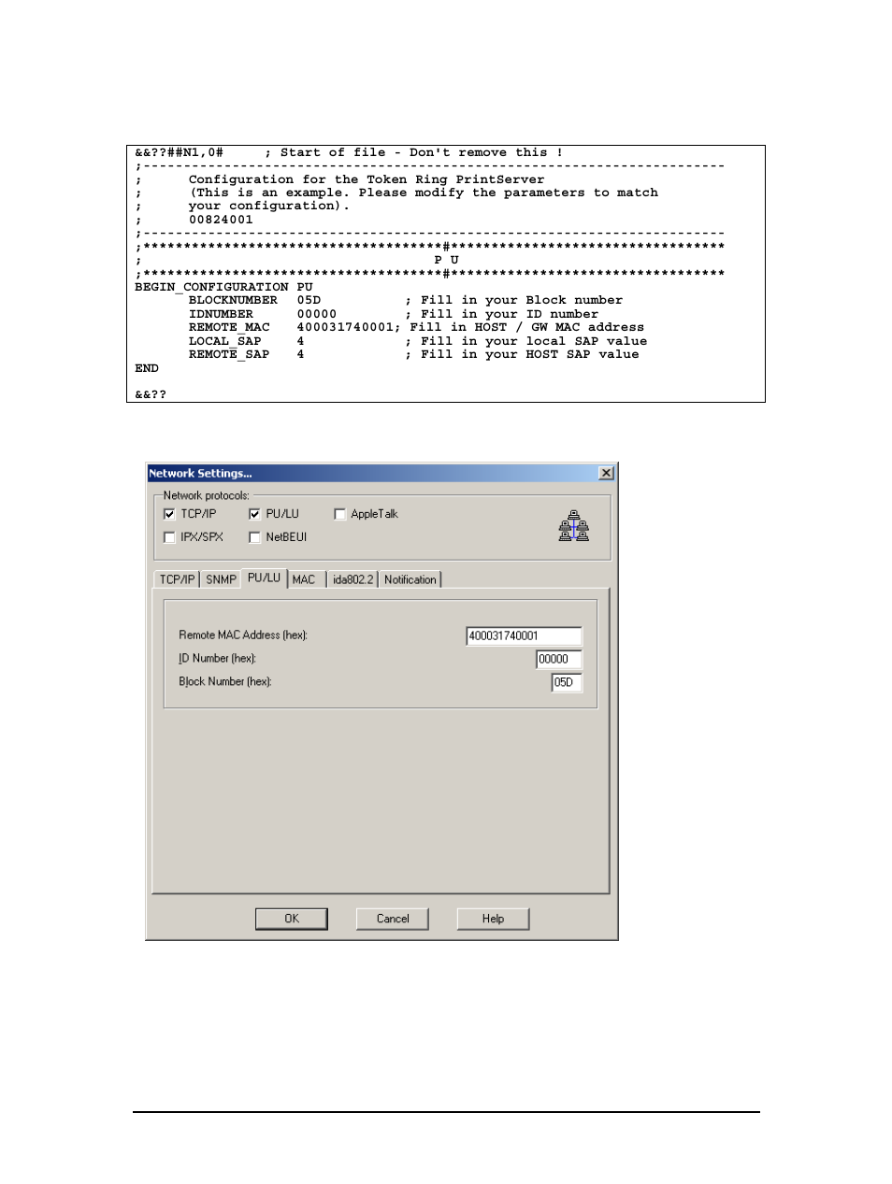Click the network computers icon
The height and width of the screenshot is (1184, 892).
click(573, 526)
